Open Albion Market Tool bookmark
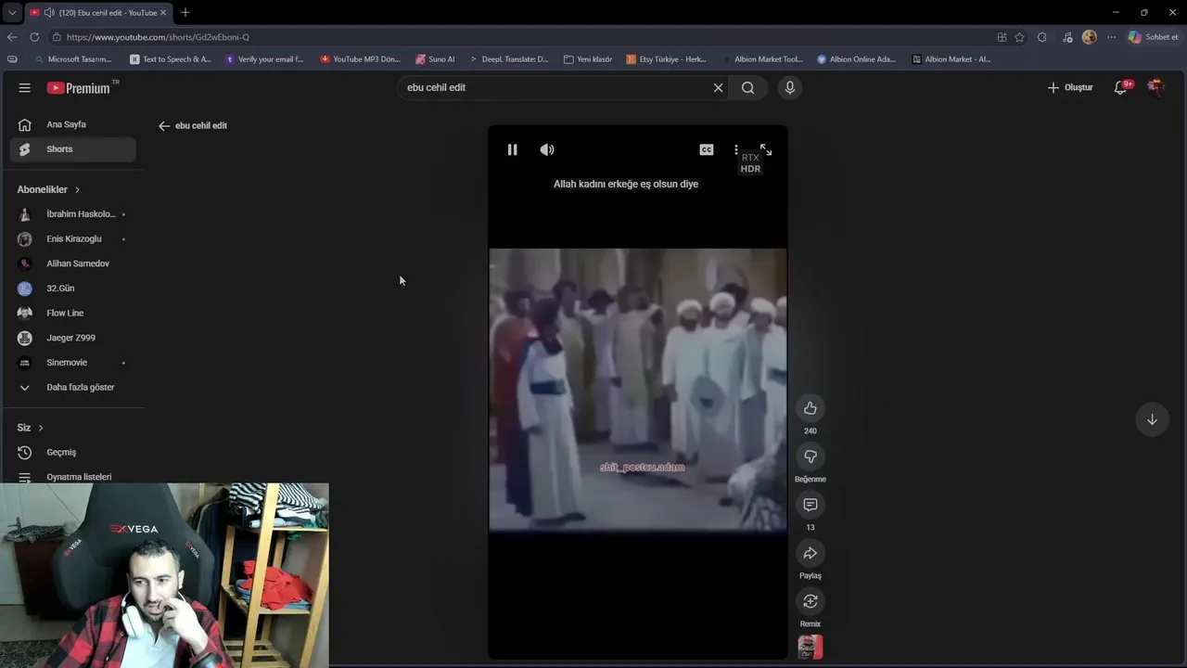Viewport: 1187px width, 668px height. (x=762, y=59)
